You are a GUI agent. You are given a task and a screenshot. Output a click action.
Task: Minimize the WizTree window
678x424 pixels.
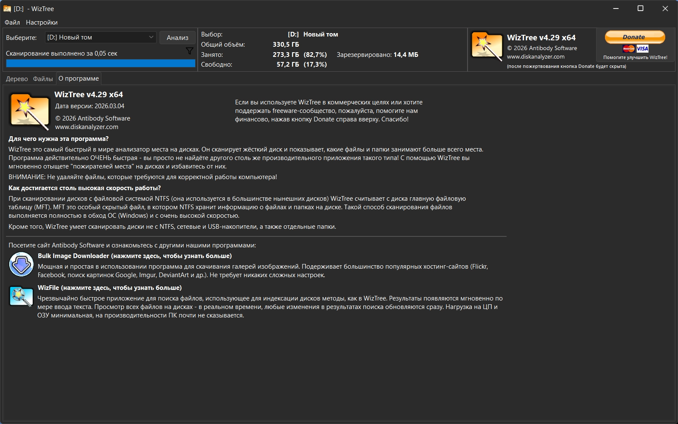pyautogui.click(x=616, y=8)
